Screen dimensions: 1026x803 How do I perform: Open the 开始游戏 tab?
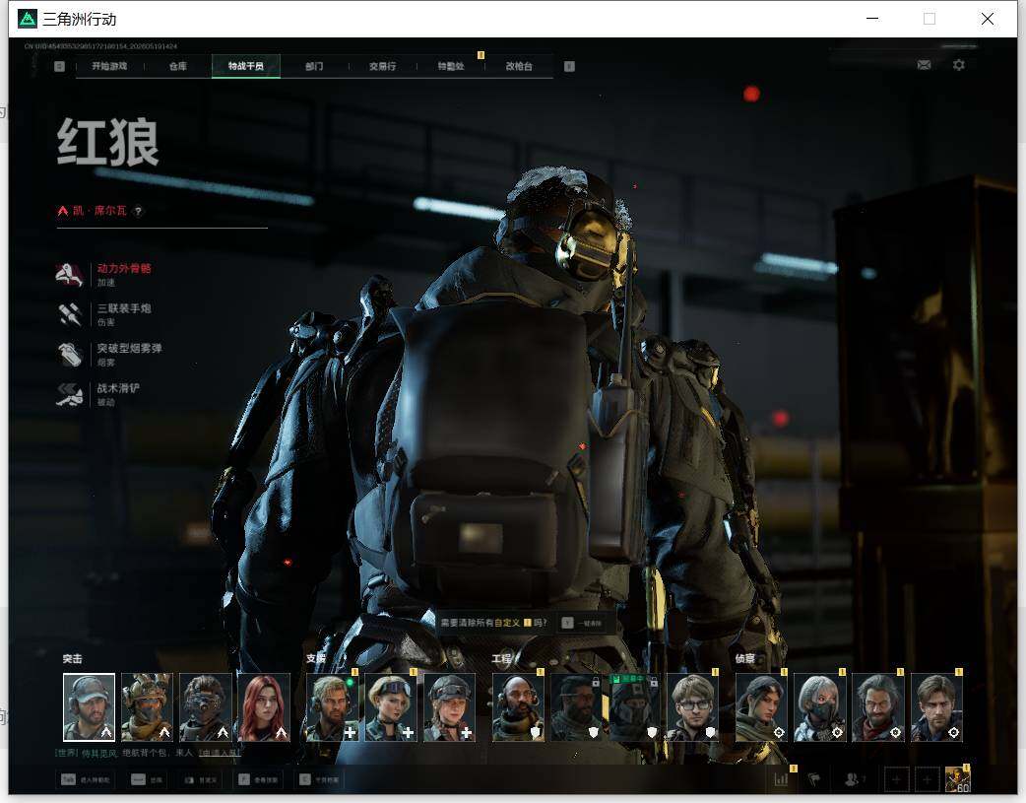pyautogui.click(x=109, y=66)
